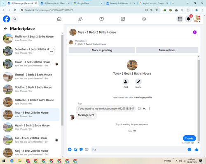Open Hazel - 3 Beds 2 Baths conversation

pos(30,127)
